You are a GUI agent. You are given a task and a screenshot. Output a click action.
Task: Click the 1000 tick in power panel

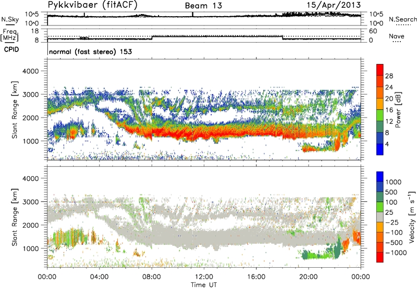click(x=30, y=141)
